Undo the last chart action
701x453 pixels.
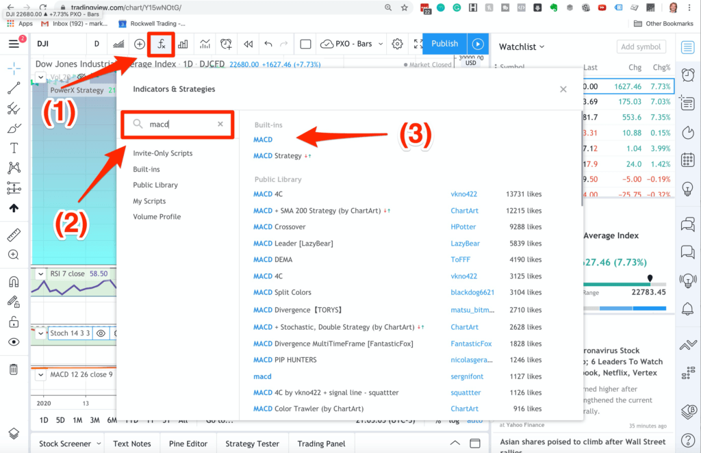pyautogui.click(x=268, y=44)
